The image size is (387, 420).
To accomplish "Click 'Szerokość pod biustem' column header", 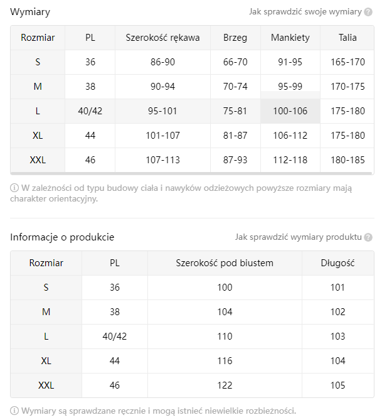I will point(225,263).
